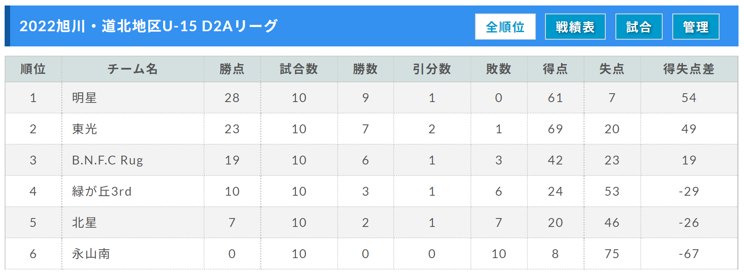Select team name 明星

tap(84, 98)
